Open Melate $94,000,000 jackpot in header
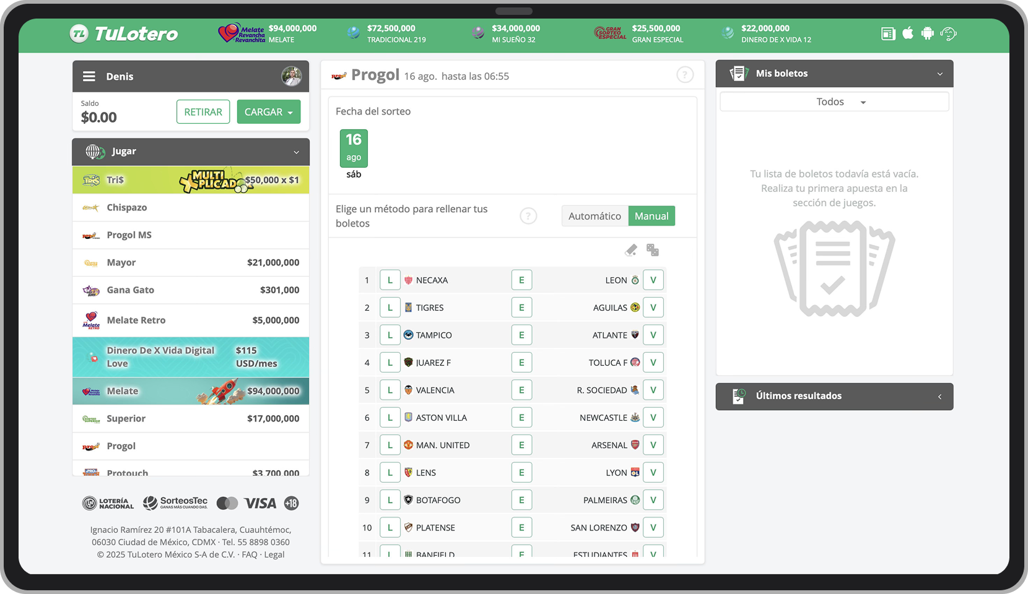Image resolution: width=1028 pixels, height=594 pixels. [268, 33]
